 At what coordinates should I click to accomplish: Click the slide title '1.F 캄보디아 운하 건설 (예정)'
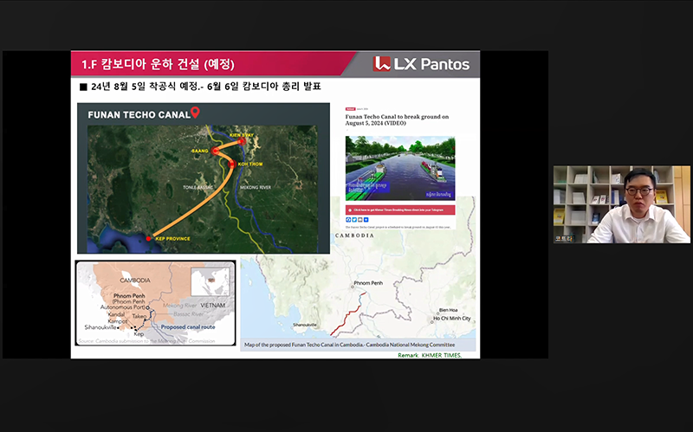click(x=158, y=64)
